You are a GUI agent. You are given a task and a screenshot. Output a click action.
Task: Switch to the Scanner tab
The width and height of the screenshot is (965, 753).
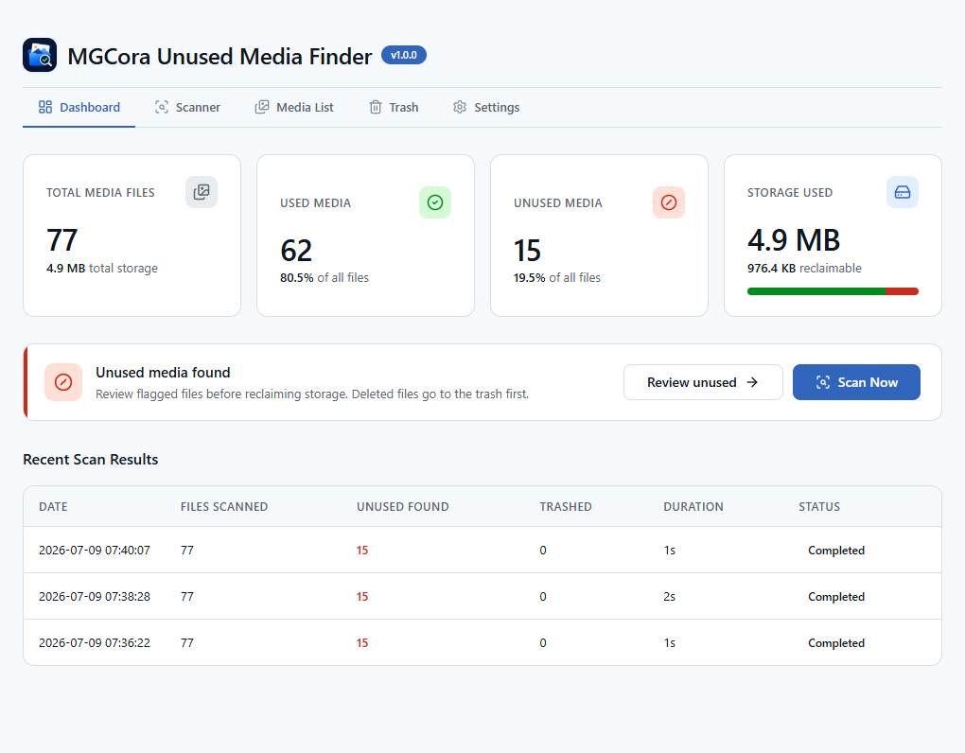click(187, 107)
